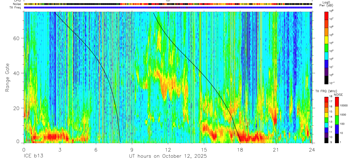Click the x-axis tick label '6'
The image size is (351, 162).
[96, 149]
